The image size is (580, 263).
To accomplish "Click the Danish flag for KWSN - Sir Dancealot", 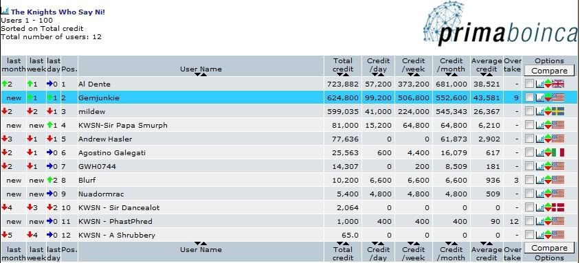I will [558, 207].
